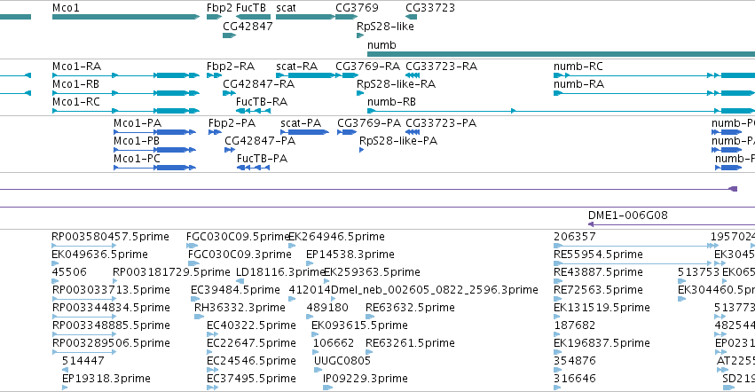755x392 pixels.
Task: Select transcript Mco1-RB
Action: click(x=126, y=93)
